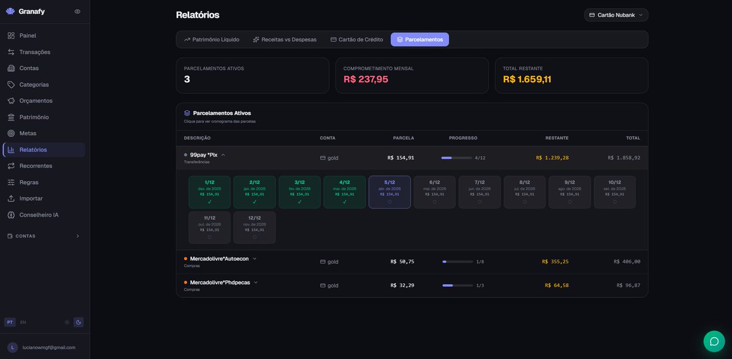The width and height of the screenshot is (732, 359).
Task: Open Orçamentos page
Action: pos(44,101)
